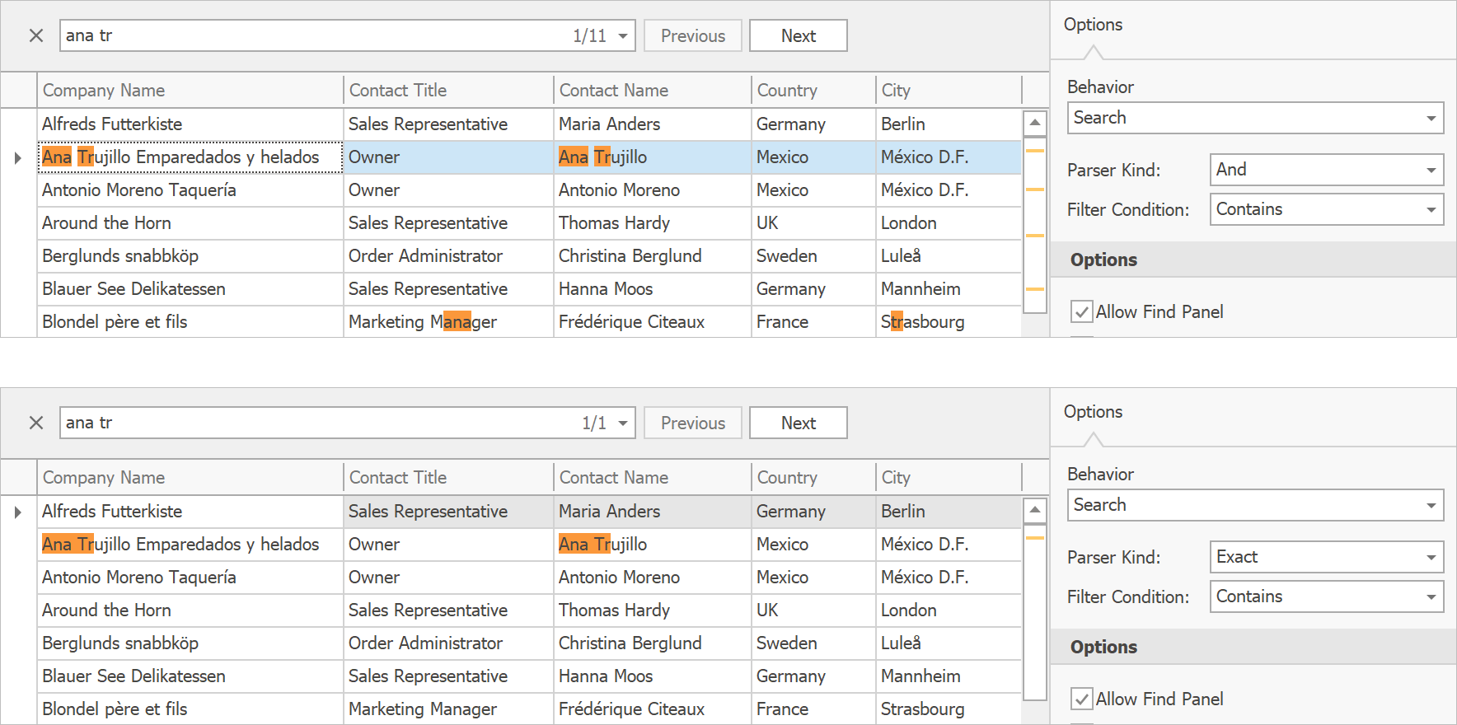1457x725 pixels.
Task: Click Next button in the bottom find panel
Action: (x=799, y=423)
